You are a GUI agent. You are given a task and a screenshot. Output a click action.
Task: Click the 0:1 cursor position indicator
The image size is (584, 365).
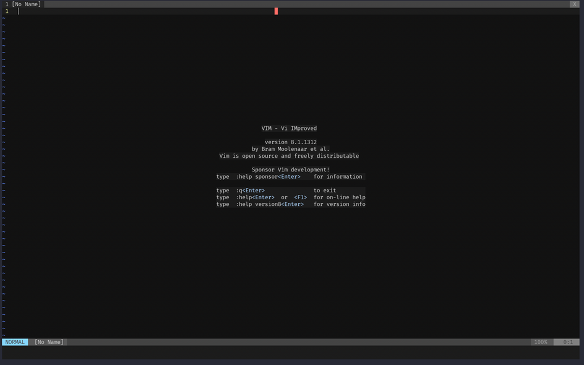point(568,342)
